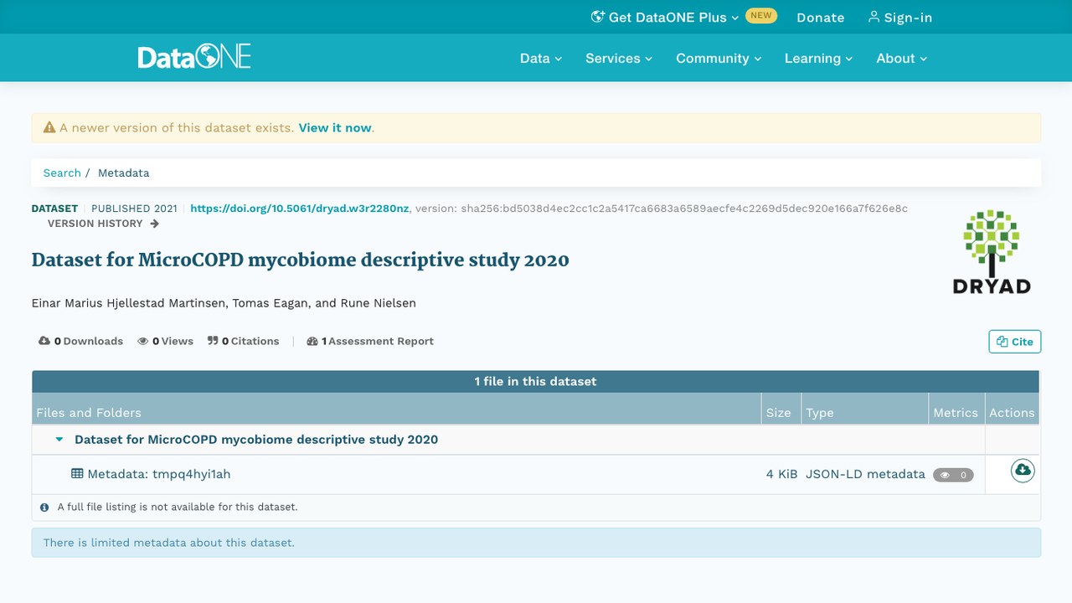
Task: Click the Citations quote icon
Action: click(213, 341)
